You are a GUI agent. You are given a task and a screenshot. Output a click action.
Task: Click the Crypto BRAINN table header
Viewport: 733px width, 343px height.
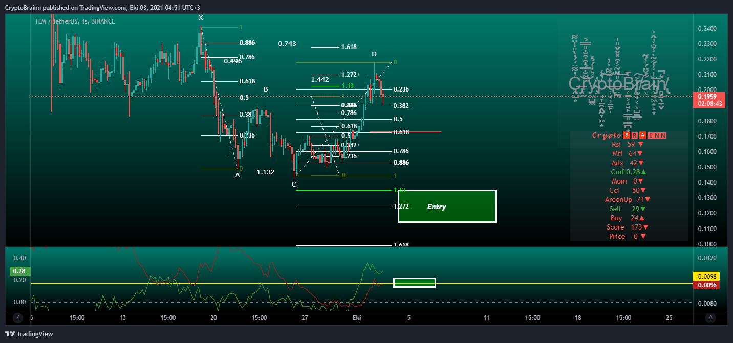(629, 135)
